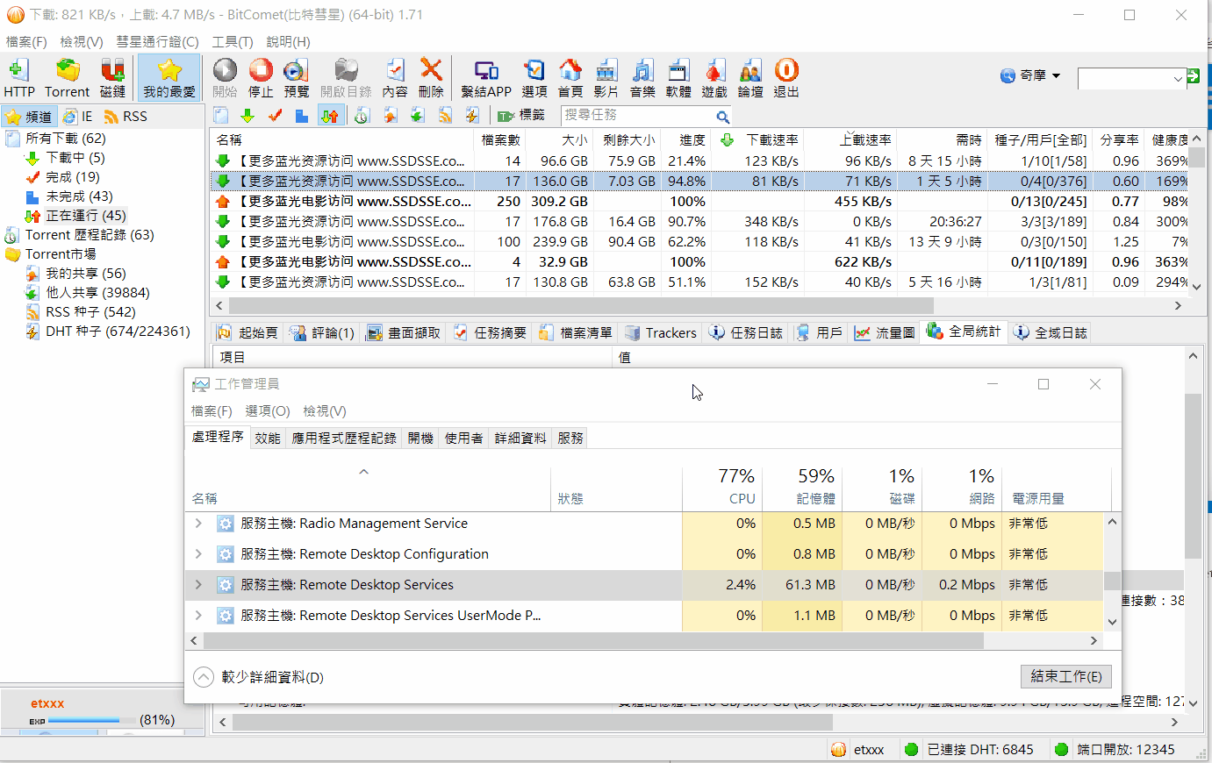This screenshot has width=1212, height=763.
Task: Select the 頻道 channel tab
Action: point(28,117)
